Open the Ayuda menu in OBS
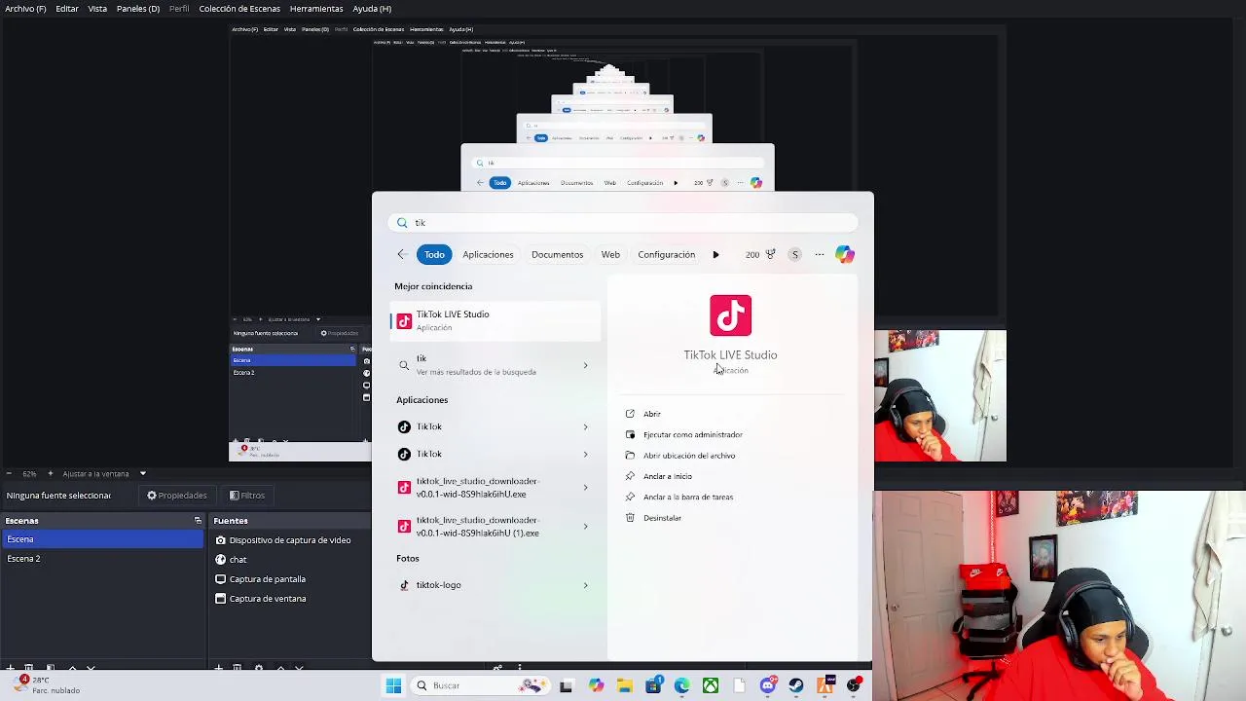This screenshot has width=1246, height=701. pyautogui.click(x=372, y=8)
